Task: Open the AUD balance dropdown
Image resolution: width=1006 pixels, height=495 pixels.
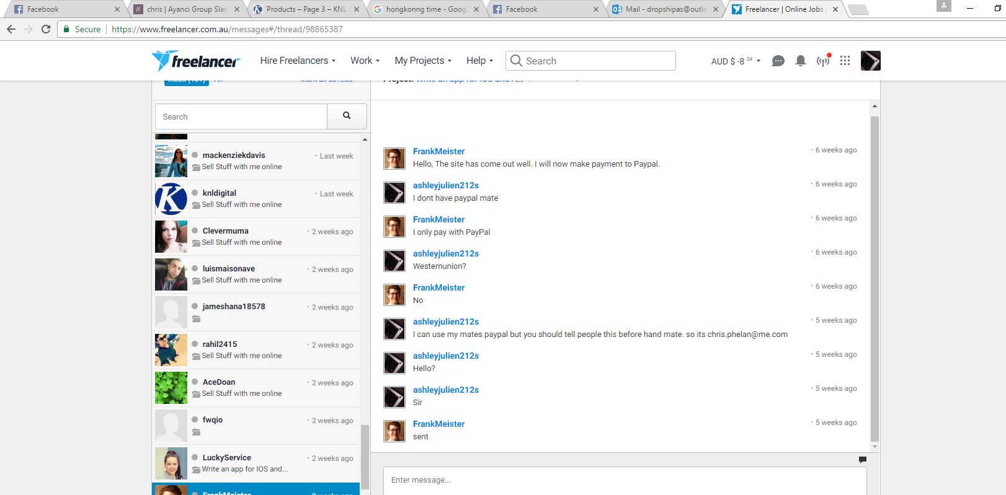Action: click(736, 61)
